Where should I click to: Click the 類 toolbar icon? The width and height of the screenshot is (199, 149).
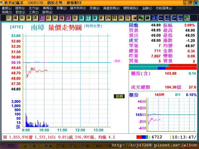pos(55,18)
